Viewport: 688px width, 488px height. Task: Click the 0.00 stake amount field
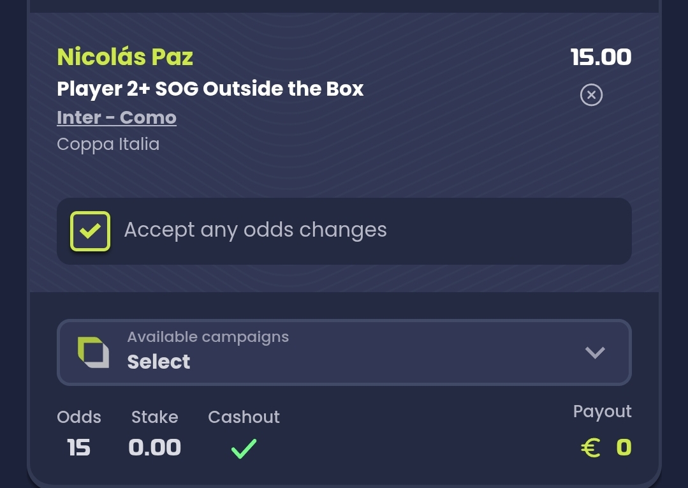click(x=154, y=448)
